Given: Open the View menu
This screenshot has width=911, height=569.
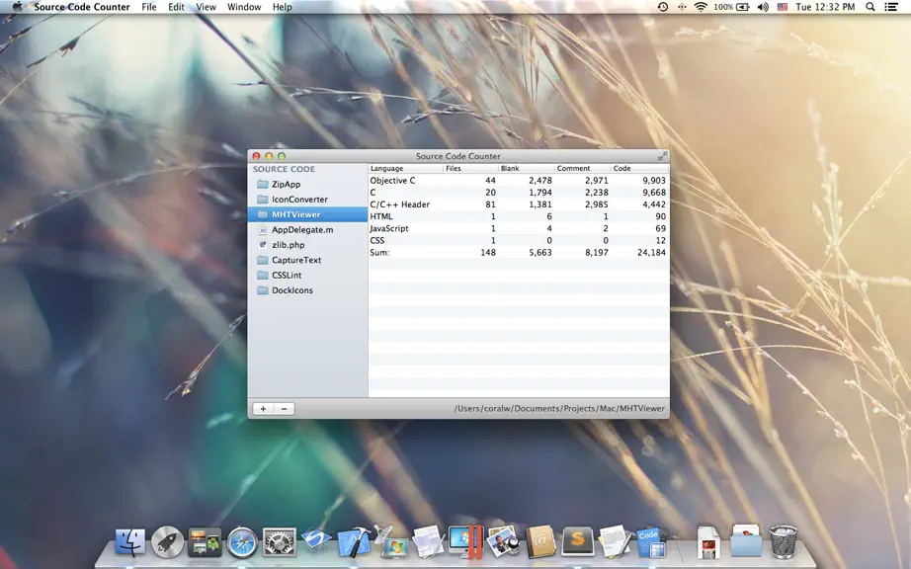Looking at the screenshot, I should [x=206, y=7].
